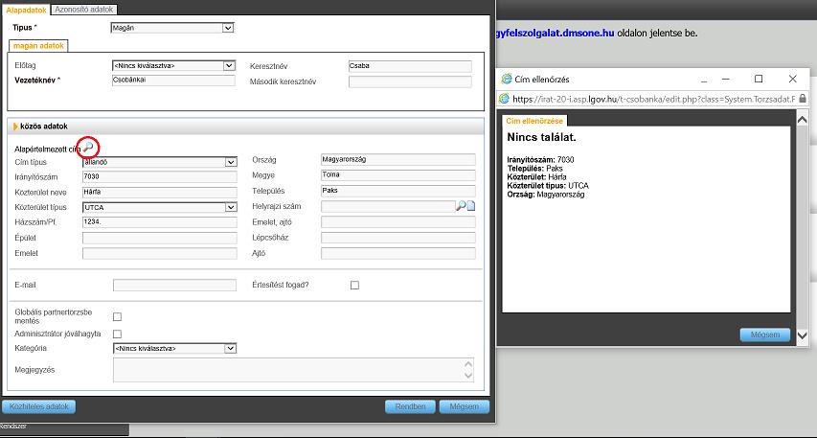Click the Közhiteles adatok button
Screen dimensions: 817x438
(39, 406)
